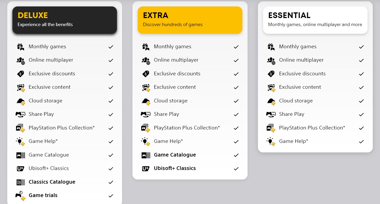The image size is (380, 204).
Task: Click the Classics Catalogue icon in Deluxe
Action: tap(20, 182)
